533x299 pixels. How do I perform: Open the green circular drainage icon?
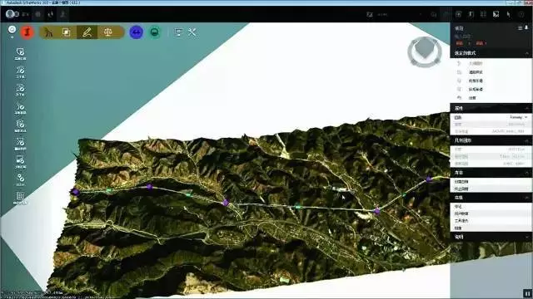155,32
